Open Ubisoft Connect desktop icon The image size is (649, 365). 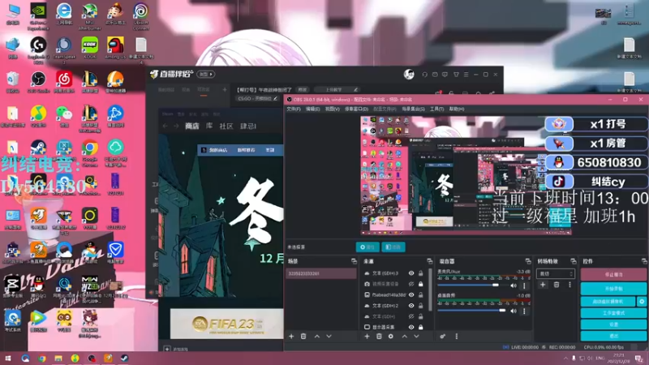[x=140, y=16]
